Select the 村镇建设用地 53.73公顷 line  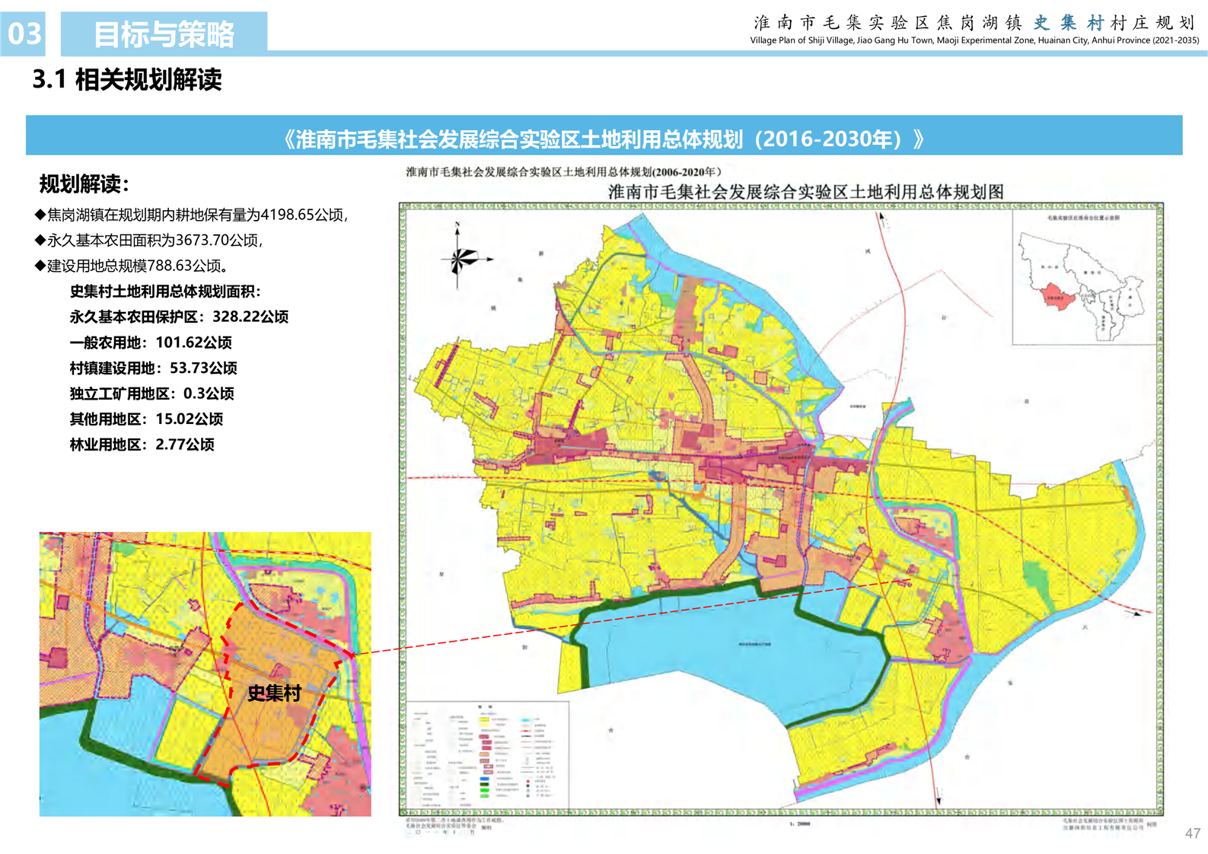153,368
